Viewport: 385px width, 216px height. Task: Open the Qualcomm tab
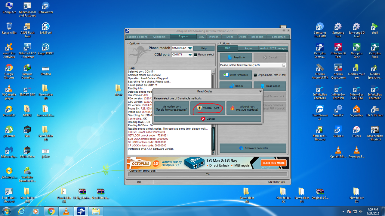[x=159, y=37]
